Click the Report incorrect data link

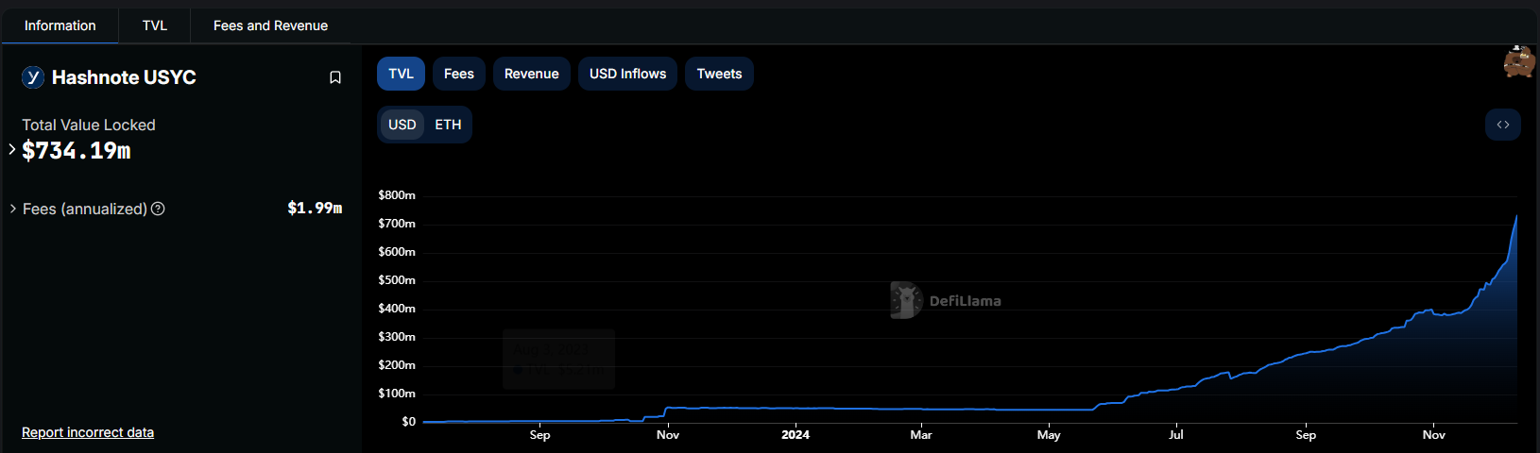88,432
